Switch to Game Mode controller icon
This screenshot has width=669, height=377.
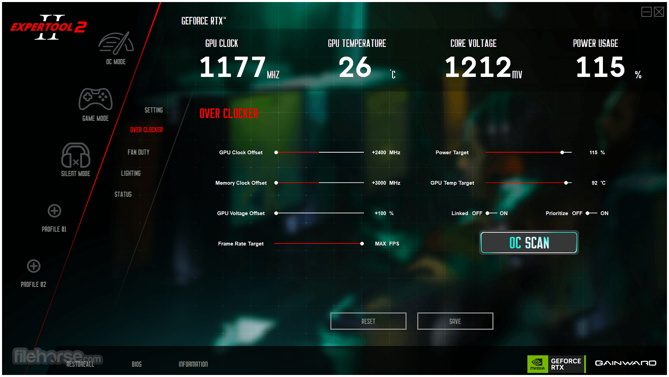click(95, 99)
